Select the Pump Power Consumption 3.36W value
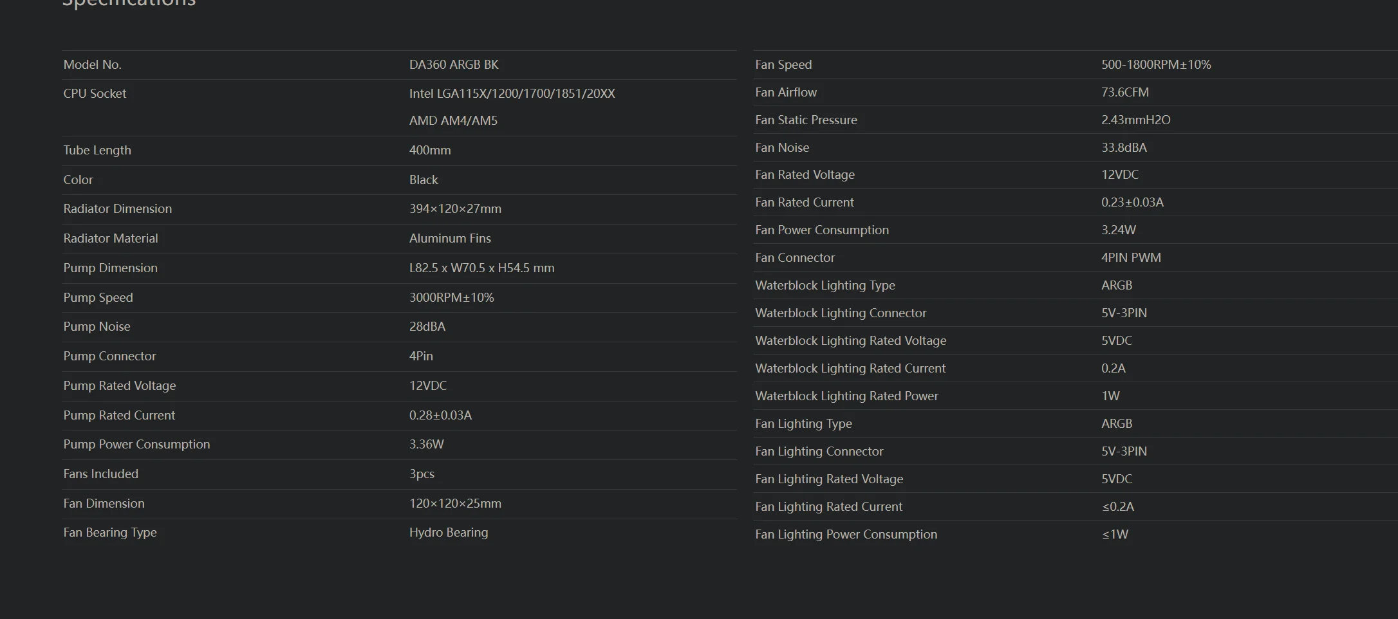This screenshot has width=1398, height=619. point(427,444)
